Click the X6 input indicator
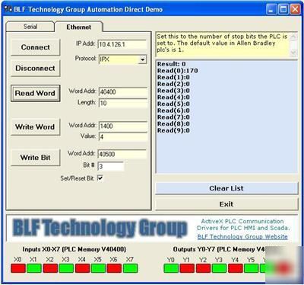The image size is (304, 285). [114, 268]
